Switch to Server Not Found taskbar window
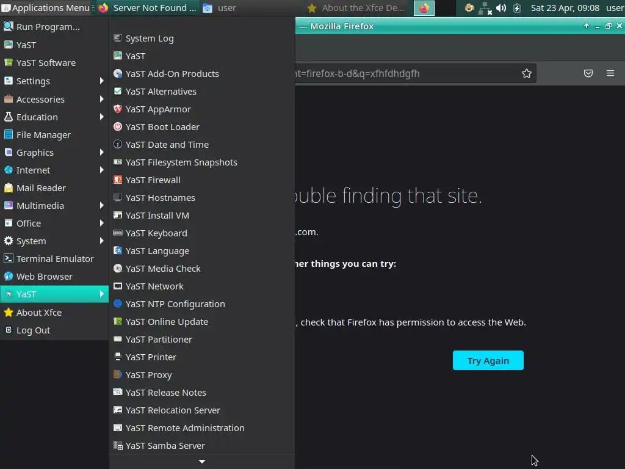 148,8
